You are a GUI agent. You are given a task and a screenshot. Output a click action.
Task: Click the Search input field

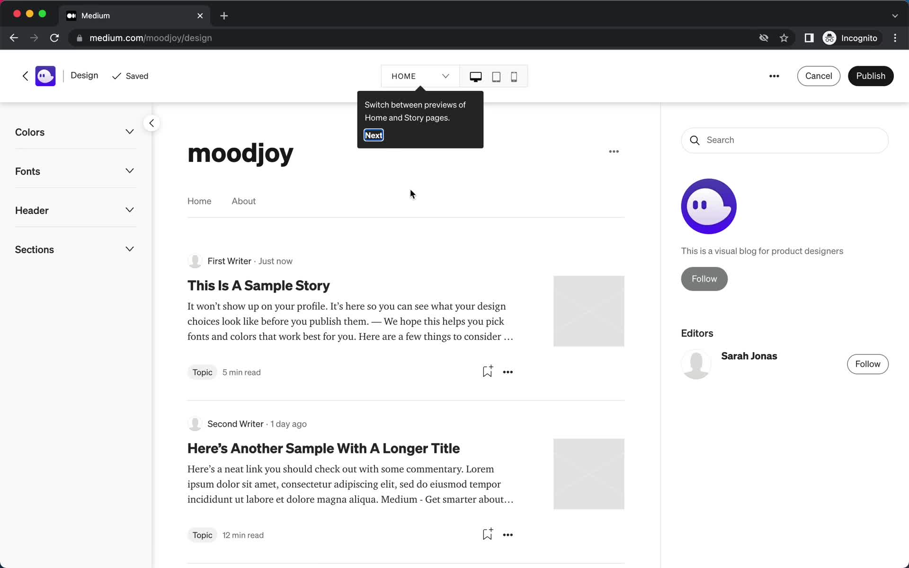(784, 139)
